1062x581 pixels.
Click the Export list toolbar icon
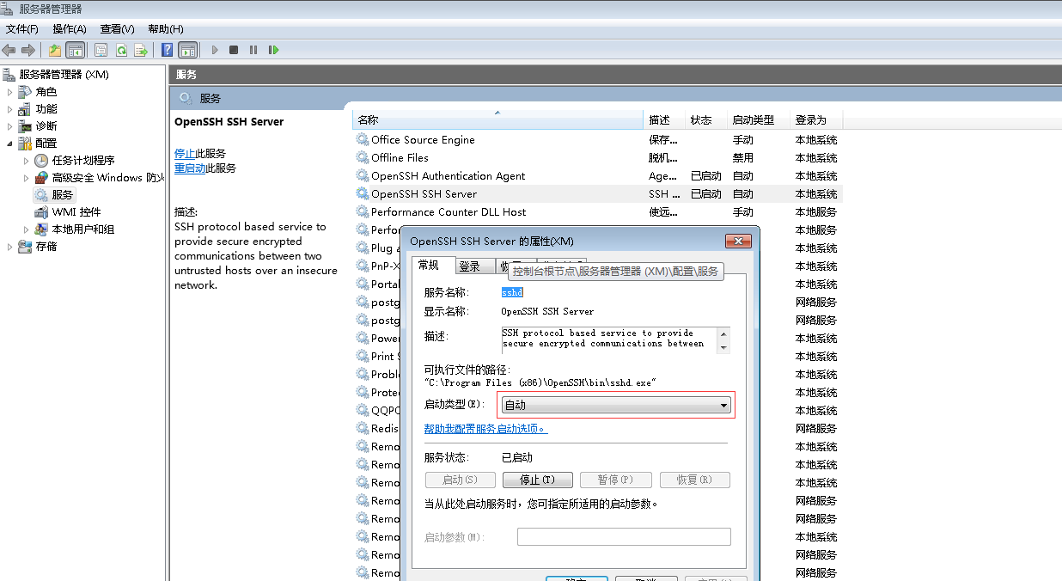coord(140,50)
